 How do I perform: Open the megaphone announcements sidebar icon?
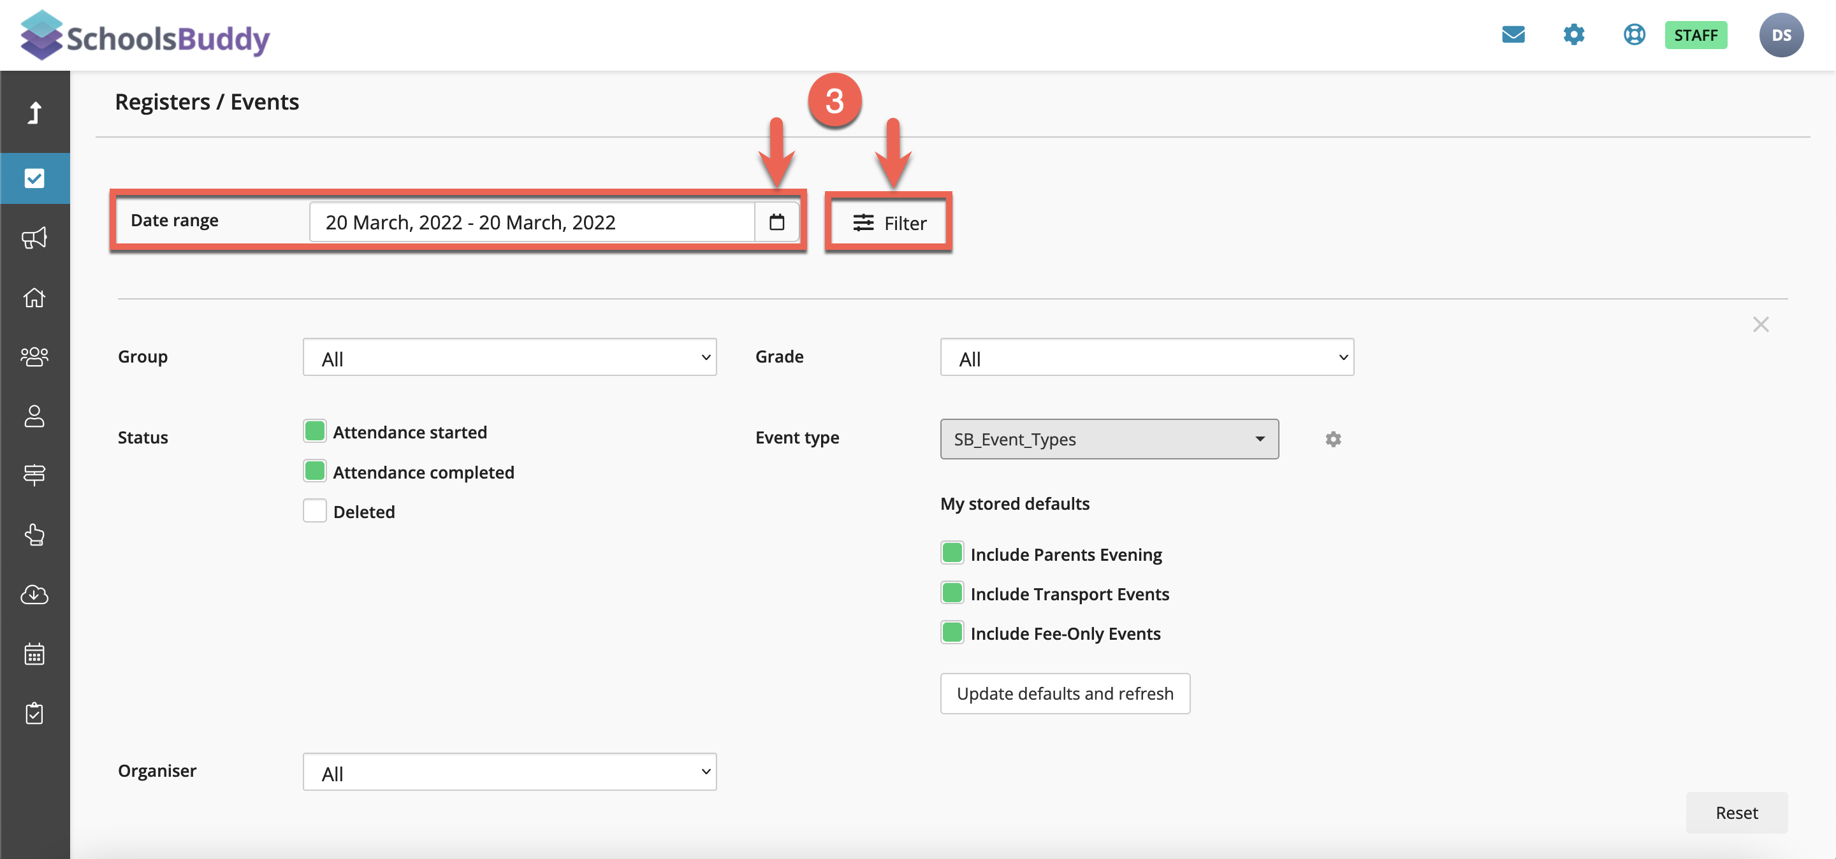34,238
